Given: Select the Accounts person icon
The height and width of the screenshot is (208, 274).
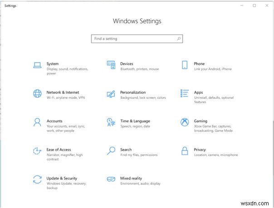Looking at the screenshot, I should point(37,122).
